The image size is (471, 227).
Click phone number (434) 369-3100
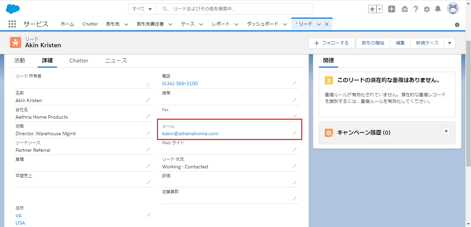(x=180, y=83)
